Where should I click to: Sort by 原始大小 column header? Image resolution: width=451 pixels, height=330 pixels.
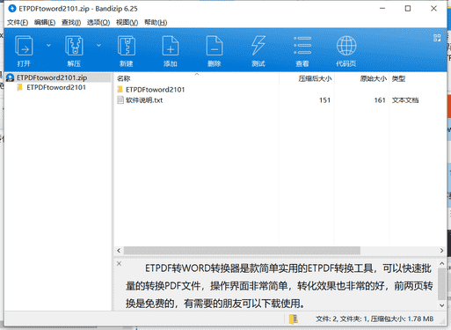coord(374,78)
